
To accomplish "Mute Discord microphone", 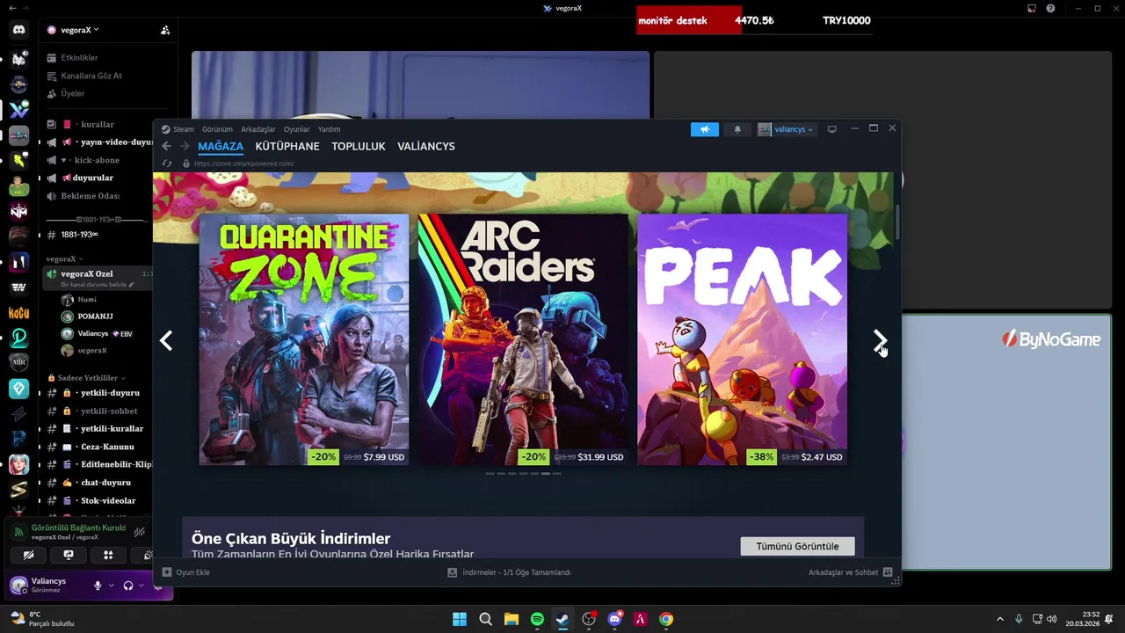I will [98, 585].
